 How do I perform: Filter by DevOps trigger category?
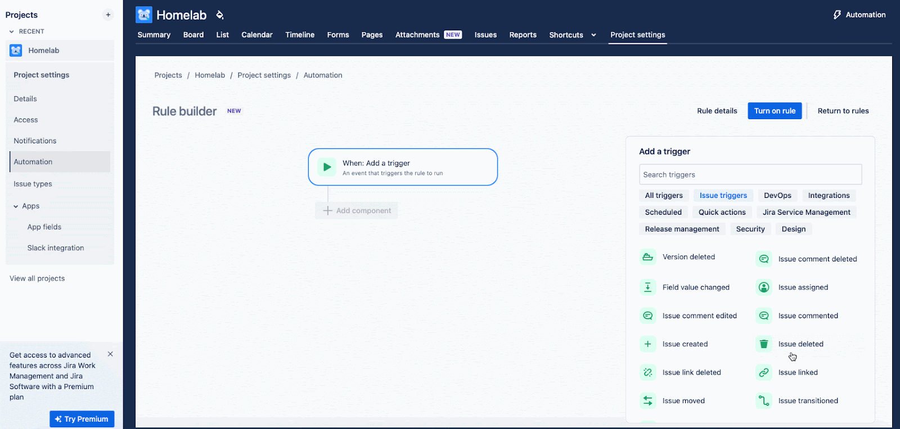pyautogui.click(x=777, y=196)
